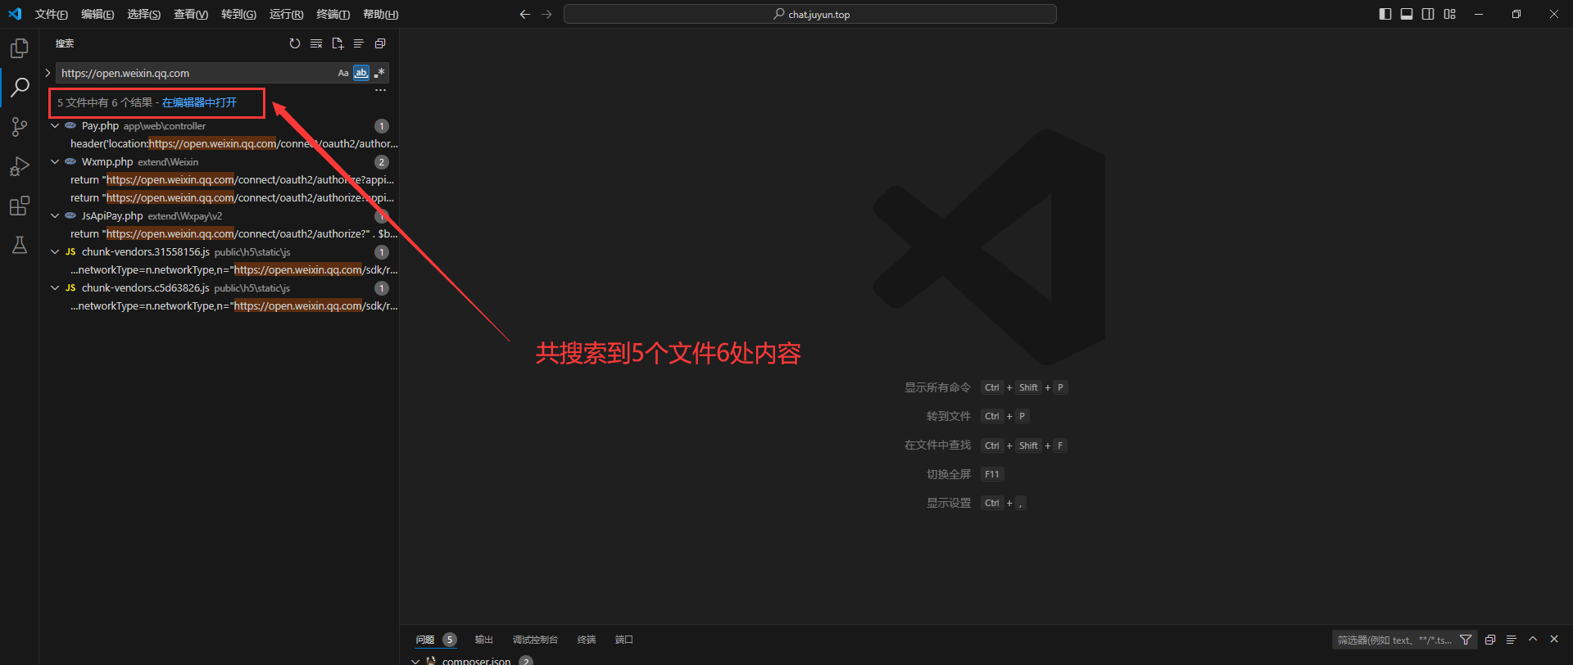1573x665 pixels.
Task: Click the filter funnel in Problems panel
Action: (x=1466, y=640)
